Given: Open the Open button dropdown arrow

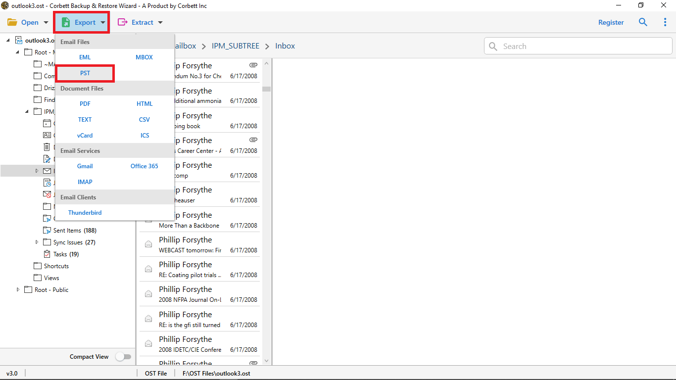Looking at the screenshot, I should 46,23.
